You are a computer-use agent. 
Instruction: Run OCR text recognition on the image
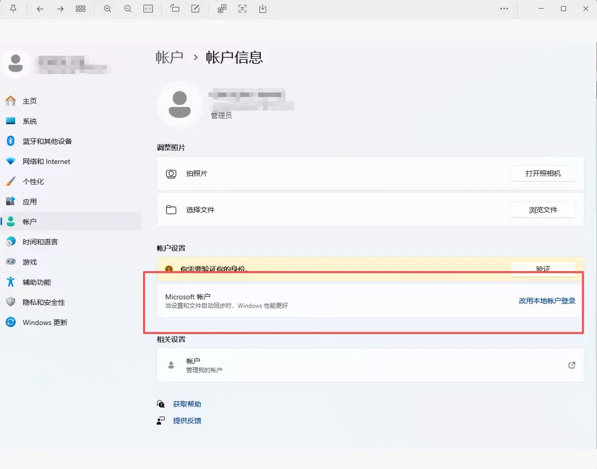pyautogui.click(x=222, y=9)
